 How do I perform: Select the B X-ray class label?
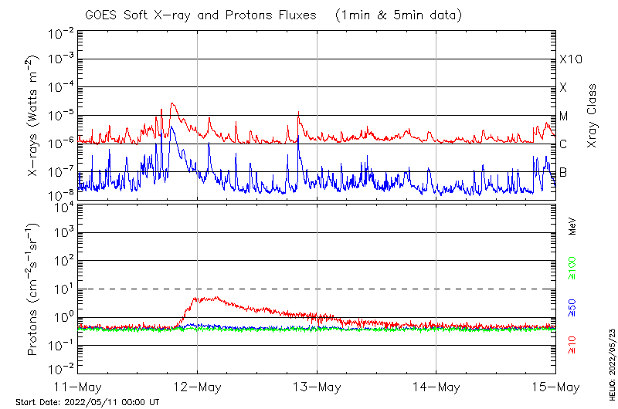[x=563, y=172]
